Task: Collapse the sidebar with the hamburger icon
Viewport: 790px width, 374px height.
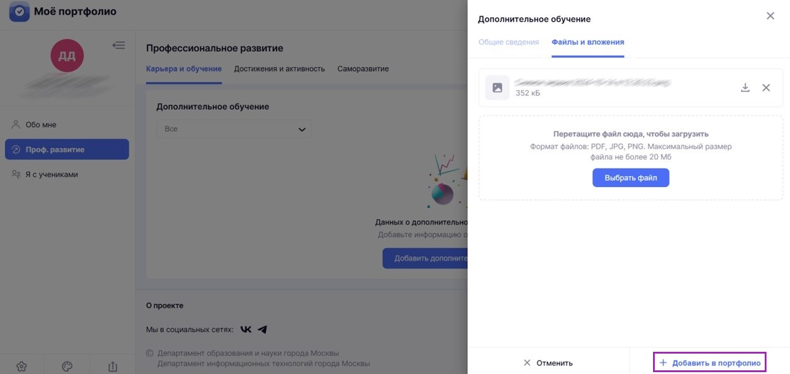Action: 118,44
